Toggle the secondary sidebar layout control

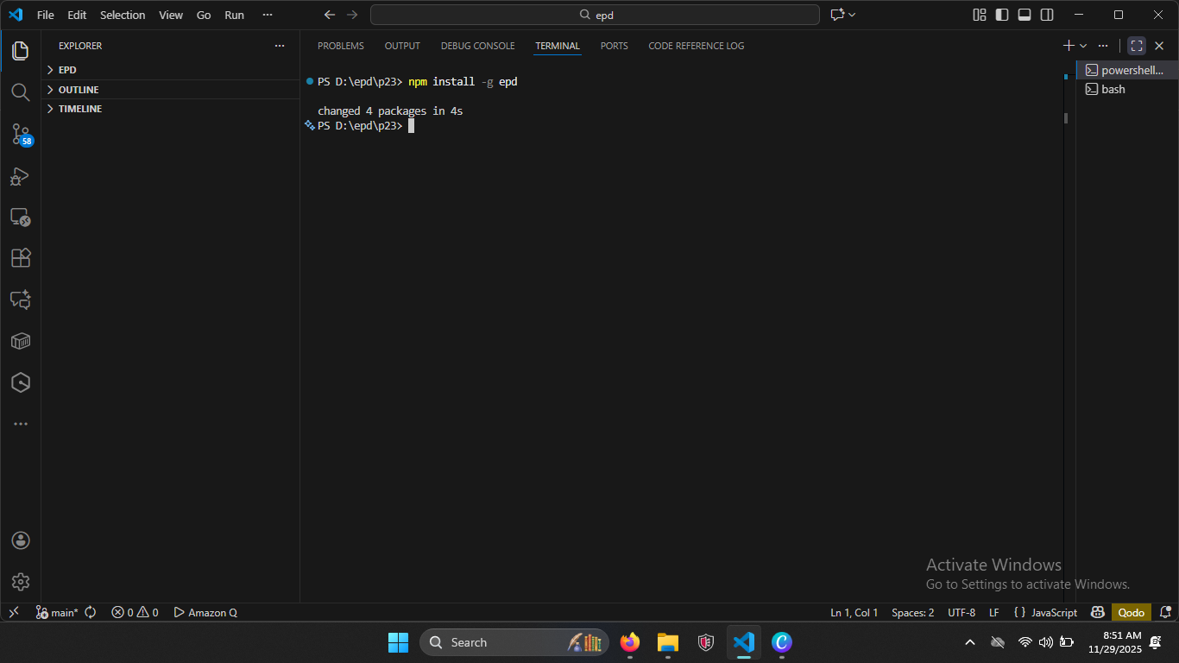pos(1047,15)
